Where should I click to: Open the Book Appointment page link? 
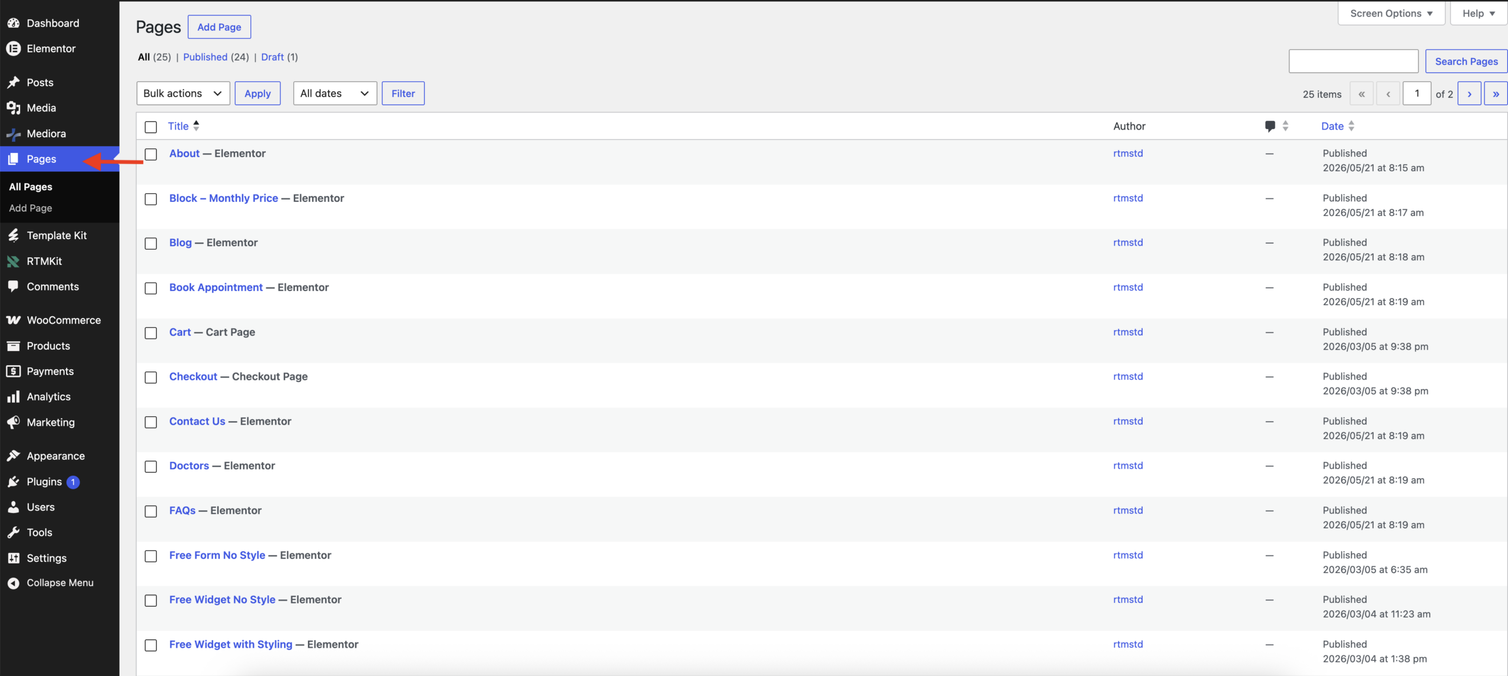click(x=216, y=287)
